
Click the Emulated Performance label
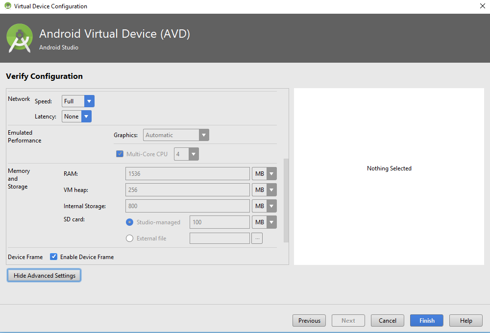[x=24, y=137]
